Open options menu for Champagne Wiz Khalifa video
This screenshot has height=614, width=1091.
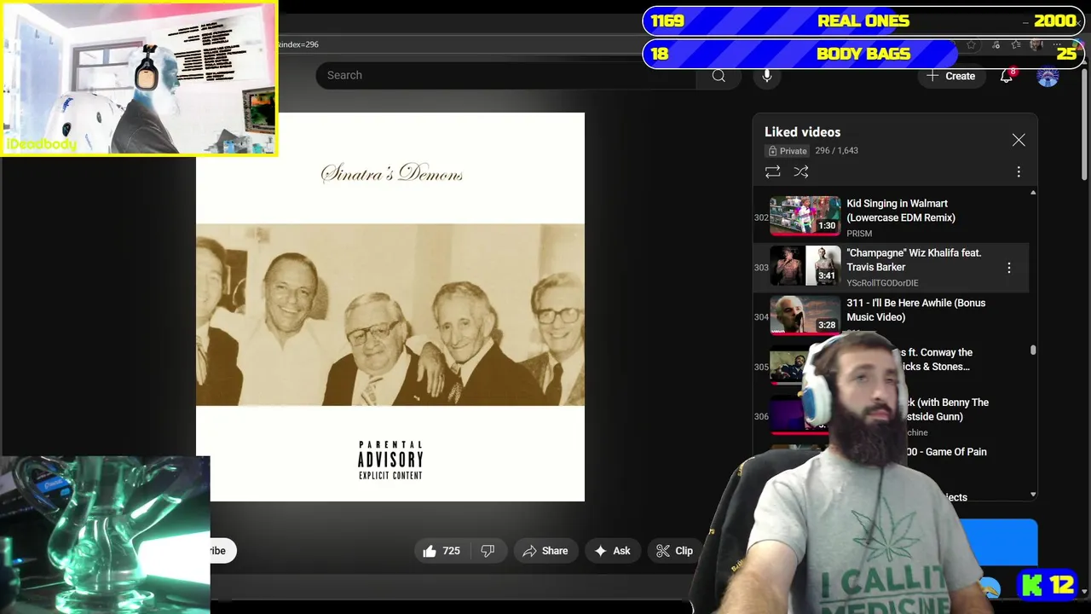tap(1009, 268)
